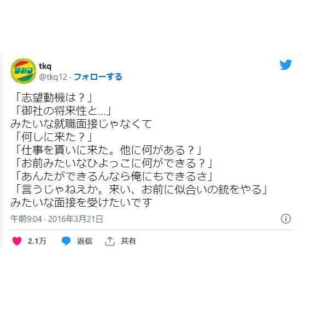The height and width of the screenshot is (316, 310).
Task: Open the tweet info circle icon
Action: (x=286, y=219)
